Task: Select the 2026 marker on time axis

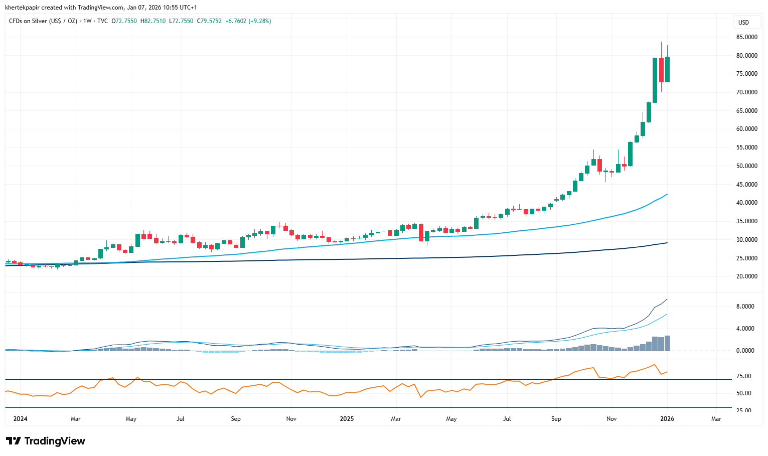Action: tap(667, 419)
